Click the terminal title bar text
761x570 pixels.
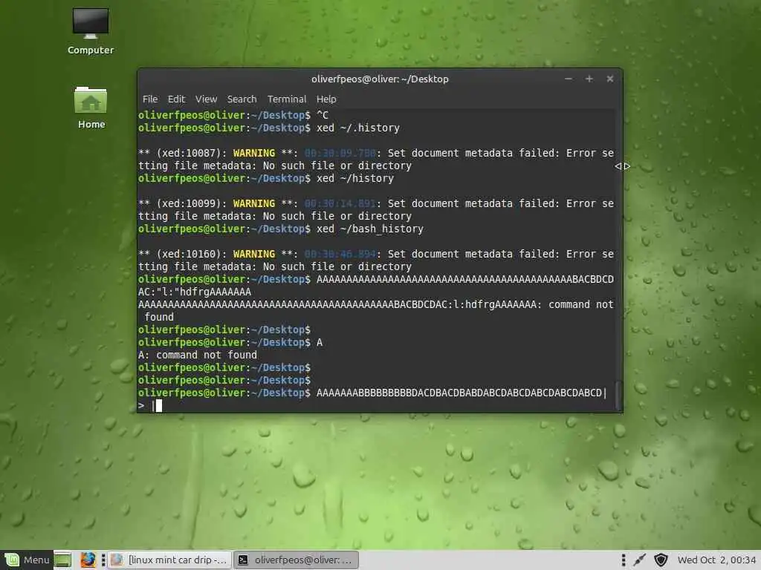point(380,79)
